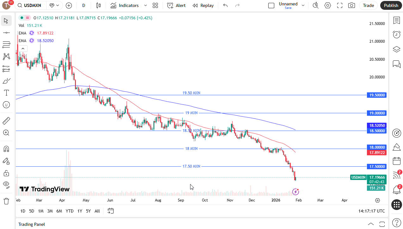Image resolution: width=403 pixels, height=229 pixels.
Task: Take a chart snapshot with camera
Action: pos(351,5)
